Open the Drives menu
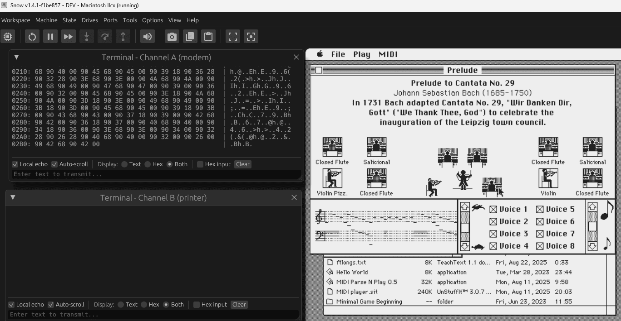Screen dimensions: 621x321 click(x=90, y=20)
